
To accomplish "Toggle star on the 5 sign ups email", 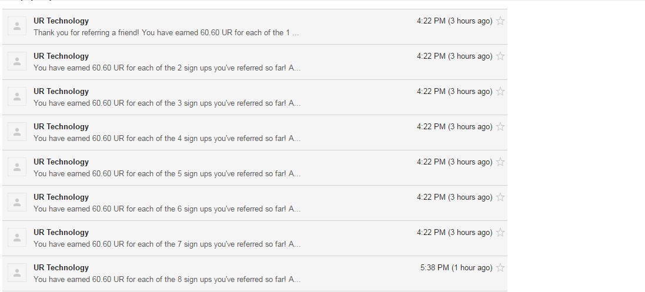I will [500, 162].
